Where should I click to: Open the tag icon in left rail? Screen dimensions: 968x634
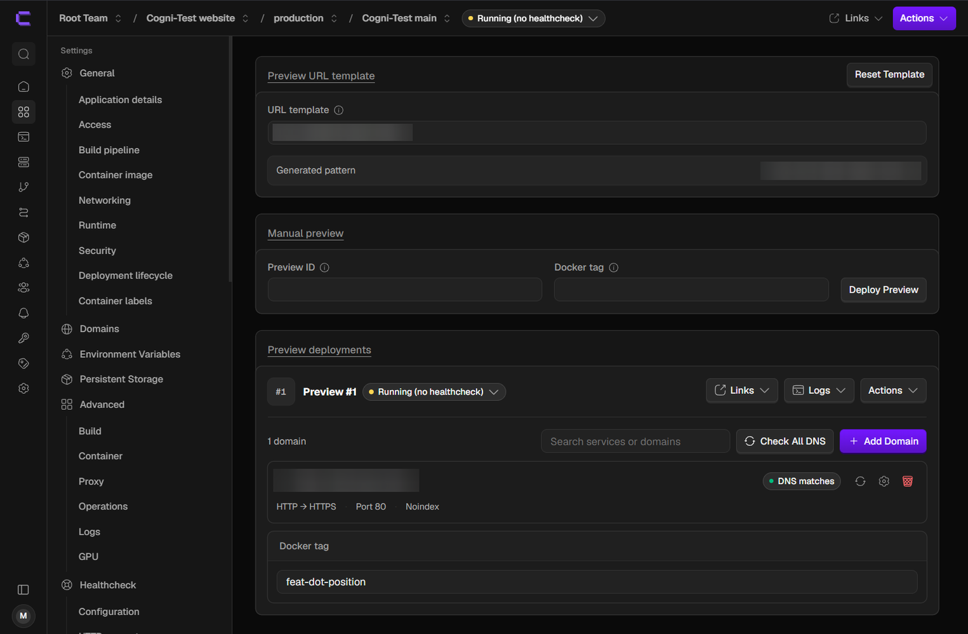tap(23, 363)
